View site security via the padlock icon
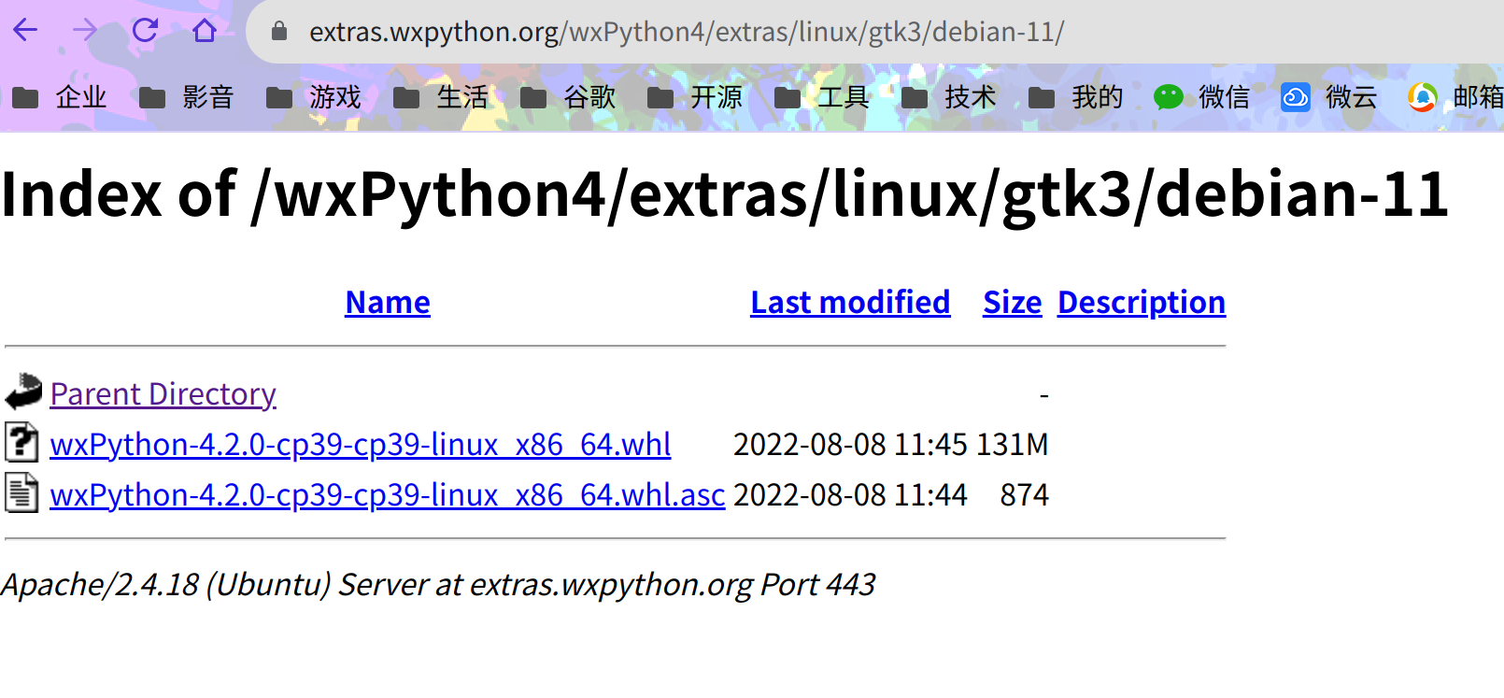The image size is (1504, 698). coord(278,32)
